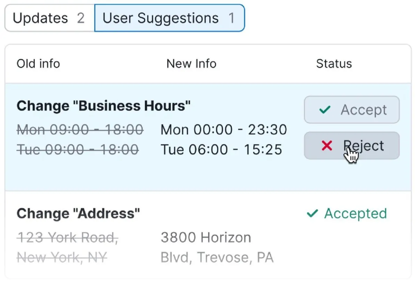Reject the Business Hours suggestion
The height and width of the screenshot is (283, 417).
(x=352, y=146)
